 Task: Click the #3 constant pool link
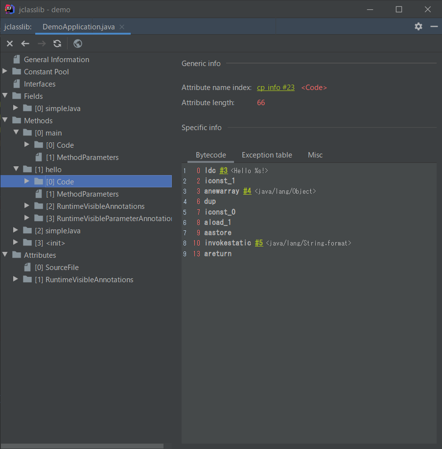(x=223, y=171)
